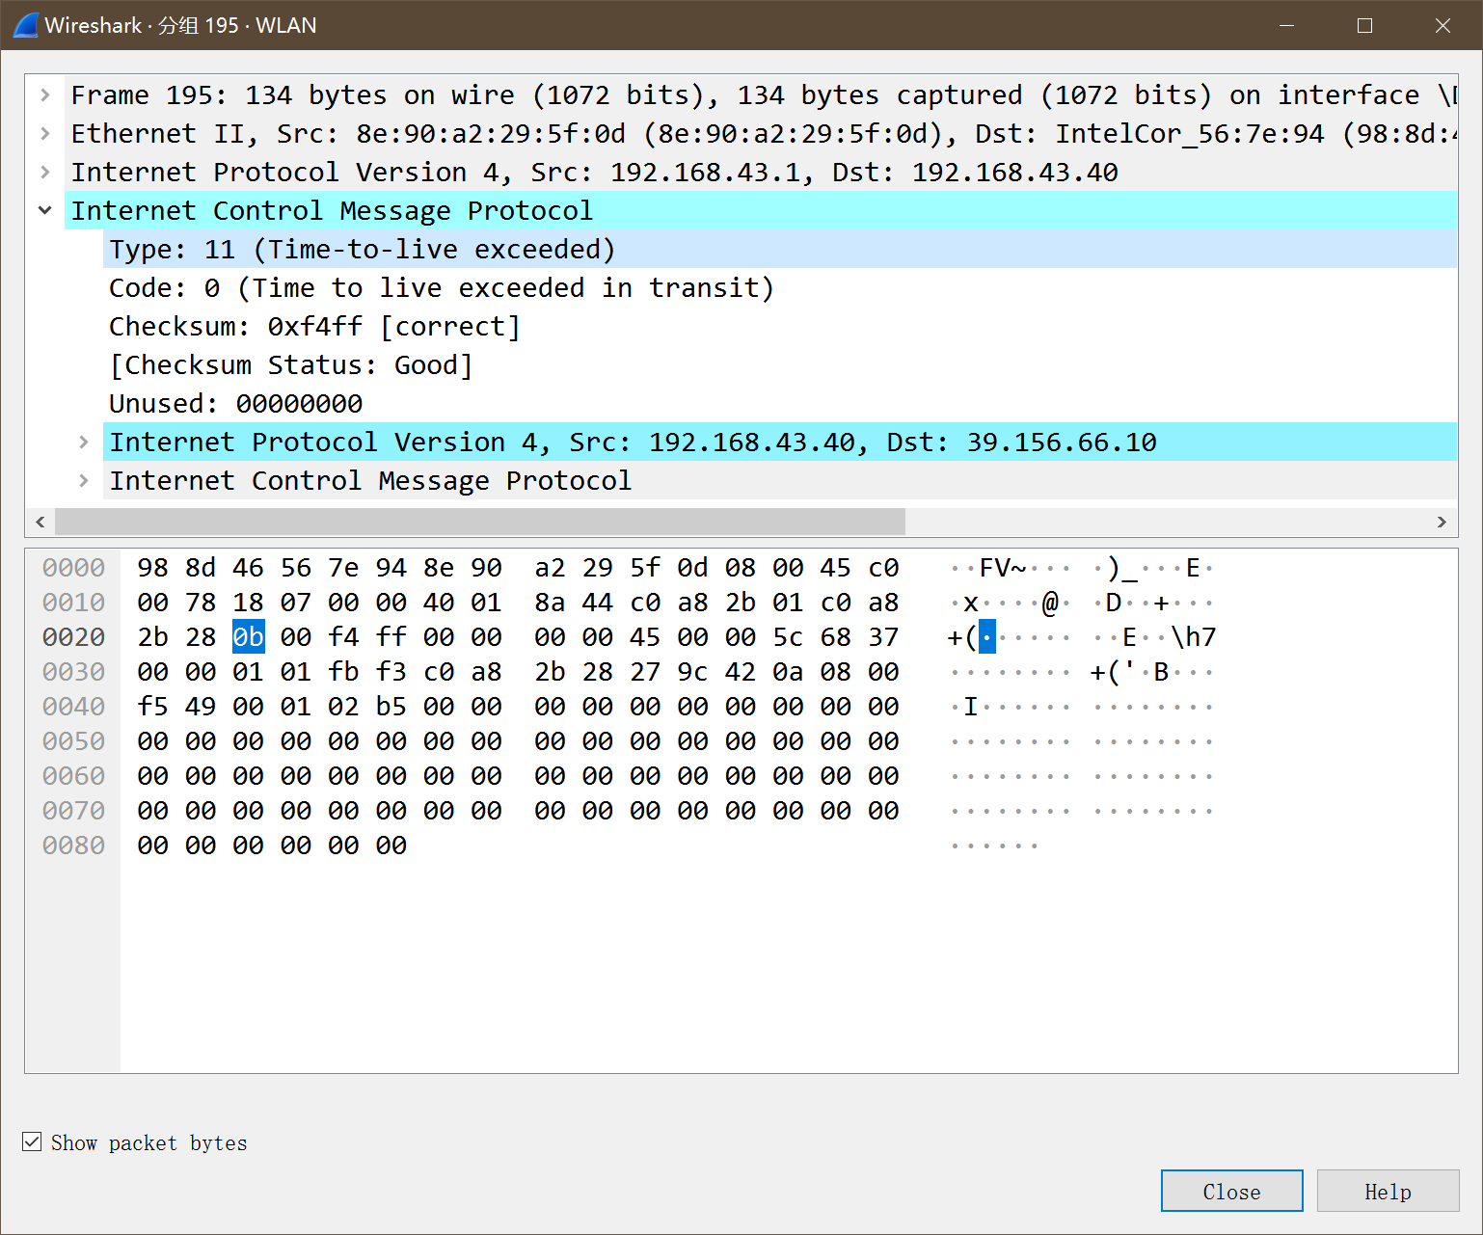The image size is (1483, 1235).
Task: Select IPv4 Src 192.168.43.1 line
Action: pos(761,172)
